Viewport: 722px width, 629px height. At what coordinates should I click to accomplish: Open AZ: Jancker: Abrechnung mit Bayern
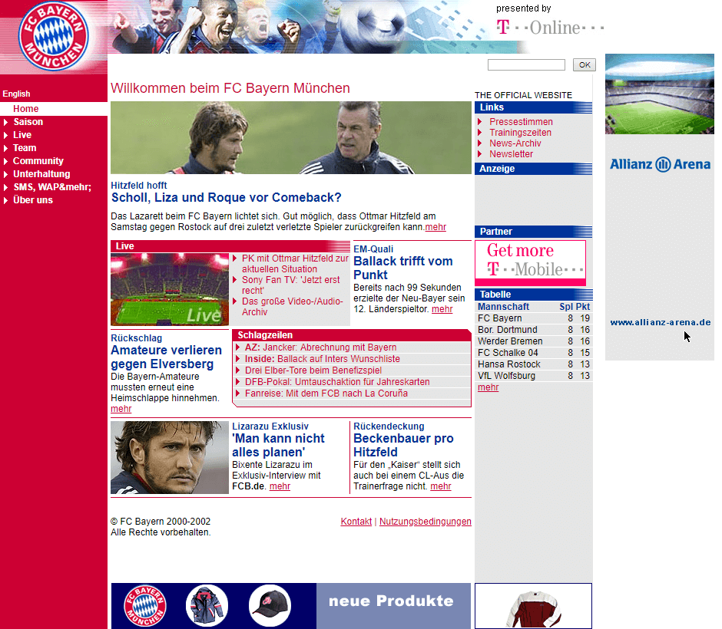pos(320,347)
